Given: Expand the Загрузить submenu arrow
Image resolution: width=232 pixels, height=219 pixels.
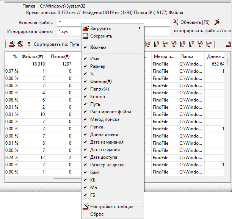Looking at the screenshot, I should click(140, 28).
